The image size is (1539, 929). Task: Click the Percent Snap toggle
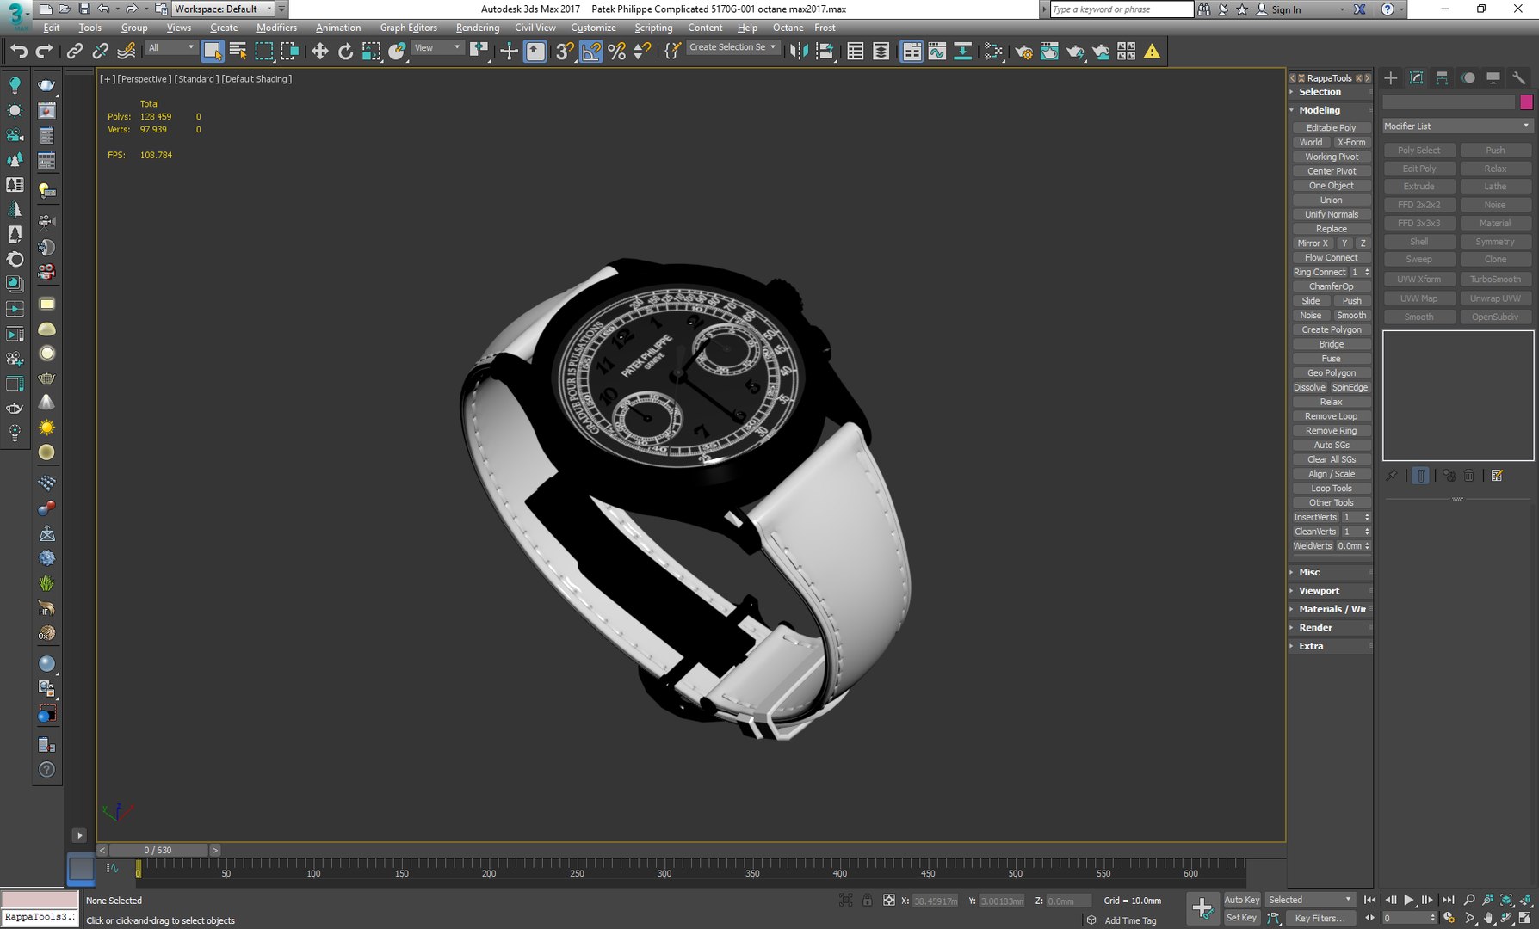617,52
